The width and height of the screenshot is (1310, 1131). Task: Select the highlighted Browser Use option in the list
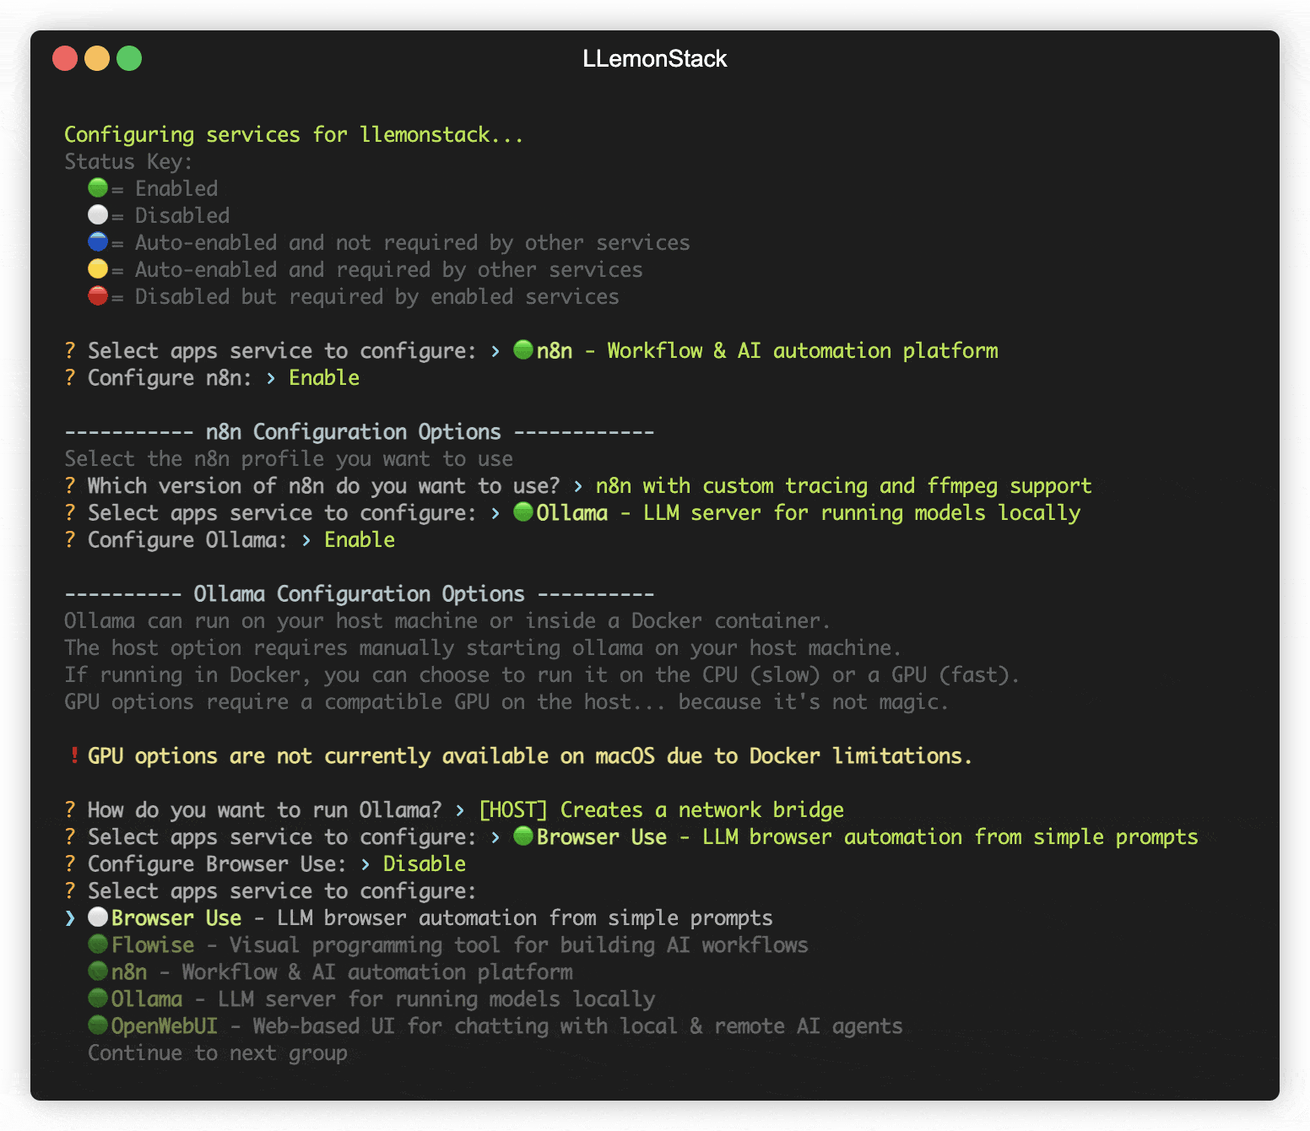[x=430, y=917]
